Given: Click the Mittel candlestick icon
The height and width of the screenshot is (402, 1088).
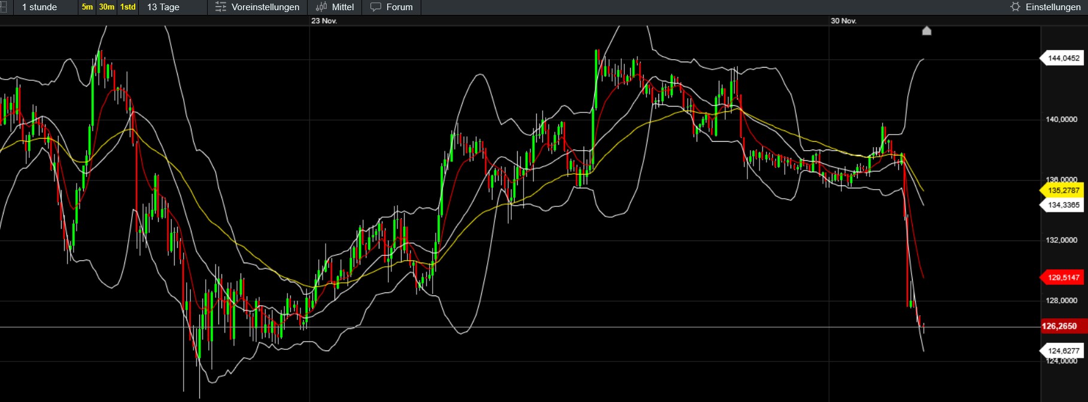Looking at the screenshot, I should (x=321, y=7).
